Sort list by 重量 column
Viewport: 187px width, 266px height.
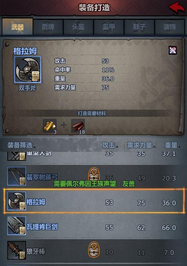click(x=172, y=145)
